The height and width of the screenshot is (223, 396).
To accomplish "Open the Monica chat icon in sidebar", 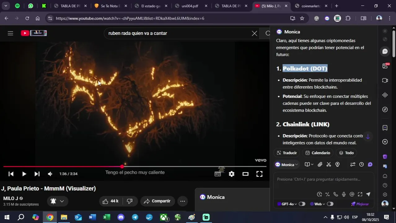I will [x=385, y=51].
